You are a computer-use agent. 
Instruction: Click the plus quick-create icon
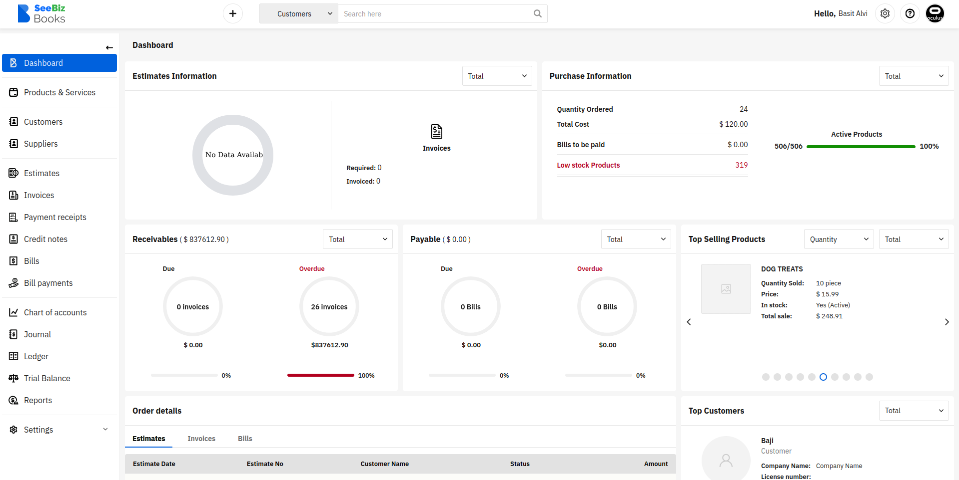coord(233,13)
